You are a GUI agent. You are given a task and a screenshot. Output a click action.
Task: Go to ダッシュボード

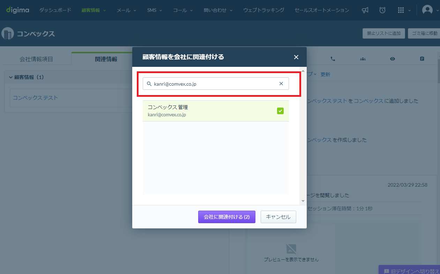pos(55,10)
